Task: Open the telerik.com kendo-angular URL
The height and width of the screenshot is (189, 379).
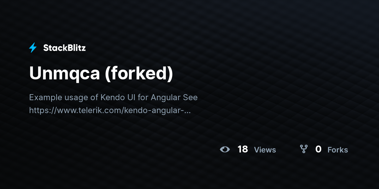Action: click(x=110, y=111)
